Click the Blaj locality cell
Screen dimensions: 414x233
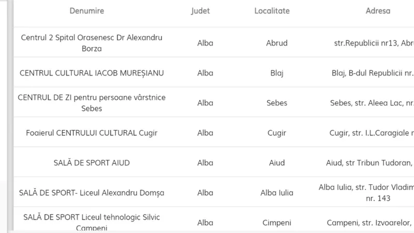277,73
